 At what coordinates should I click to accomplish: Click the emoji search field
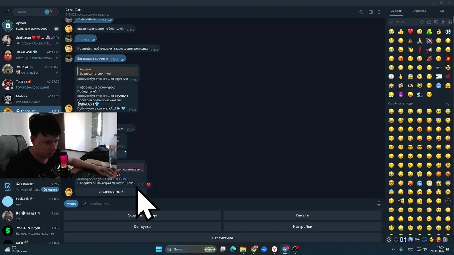(x=404, y=22)
